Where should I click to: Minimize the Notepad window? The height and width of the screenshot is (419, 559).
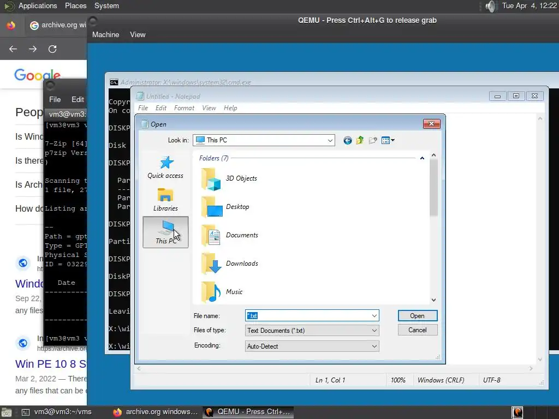coord(498,96)
